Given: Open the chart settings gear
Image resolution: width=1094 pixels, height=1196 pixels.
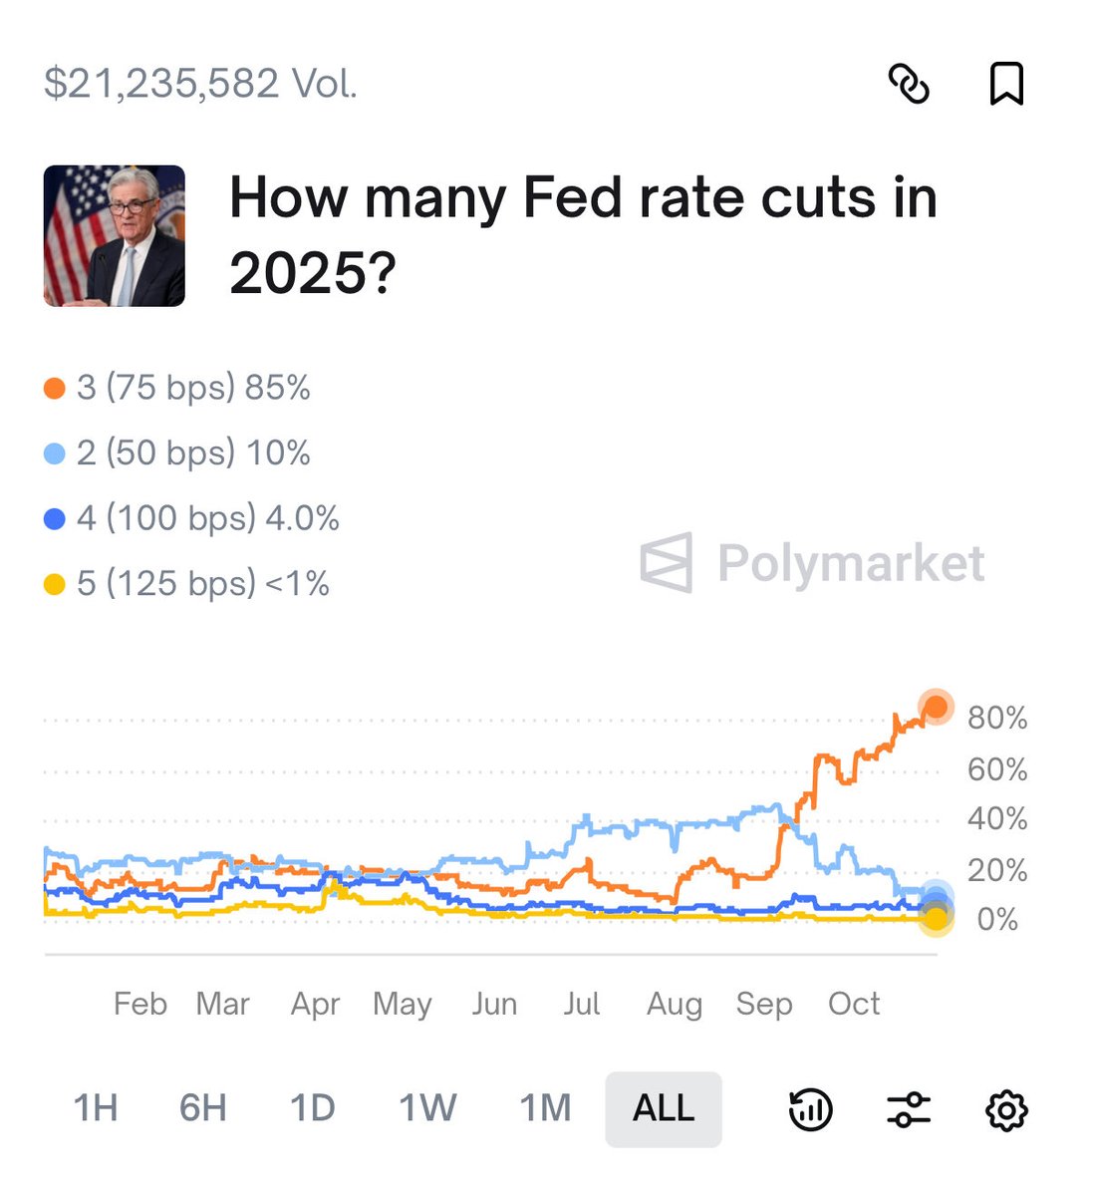Looking at the screenshot, I should tap(1006, 1109).
